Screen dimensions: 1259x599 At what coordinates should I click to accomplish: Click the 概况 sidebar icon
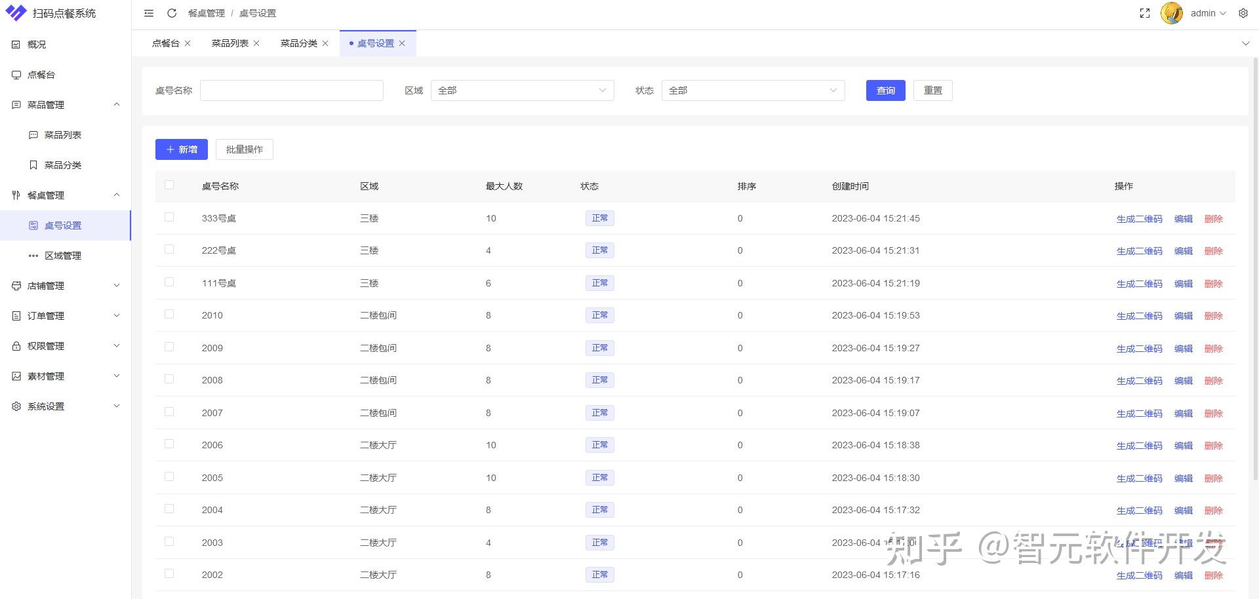(x=16, y=45)
